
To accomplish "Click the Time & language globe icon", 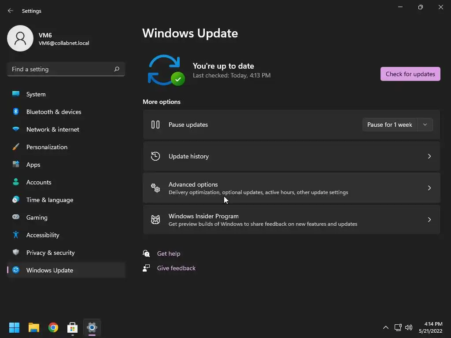I will coord(16,199).
